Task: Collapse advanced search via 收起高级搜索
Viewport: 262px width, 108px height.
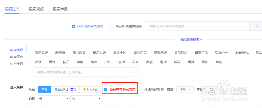Action: coord(191,40)
